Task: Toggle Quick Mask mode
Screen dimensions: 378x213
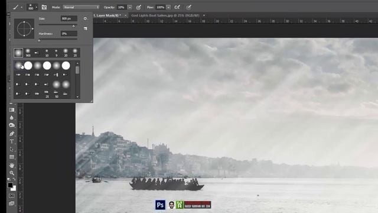Action: pos(12,196)
